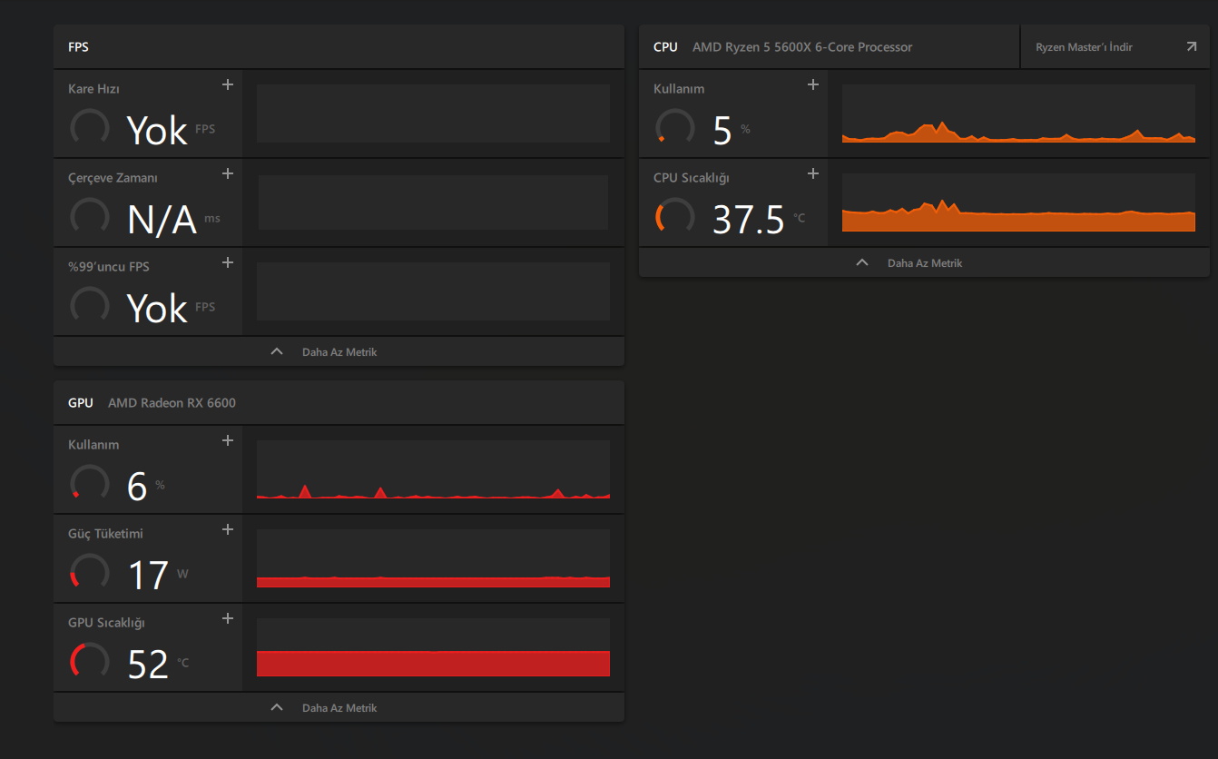Screen dimensions: 1218x759
Task: Click the N/A ms frame time value
Action: click(173, 220)
